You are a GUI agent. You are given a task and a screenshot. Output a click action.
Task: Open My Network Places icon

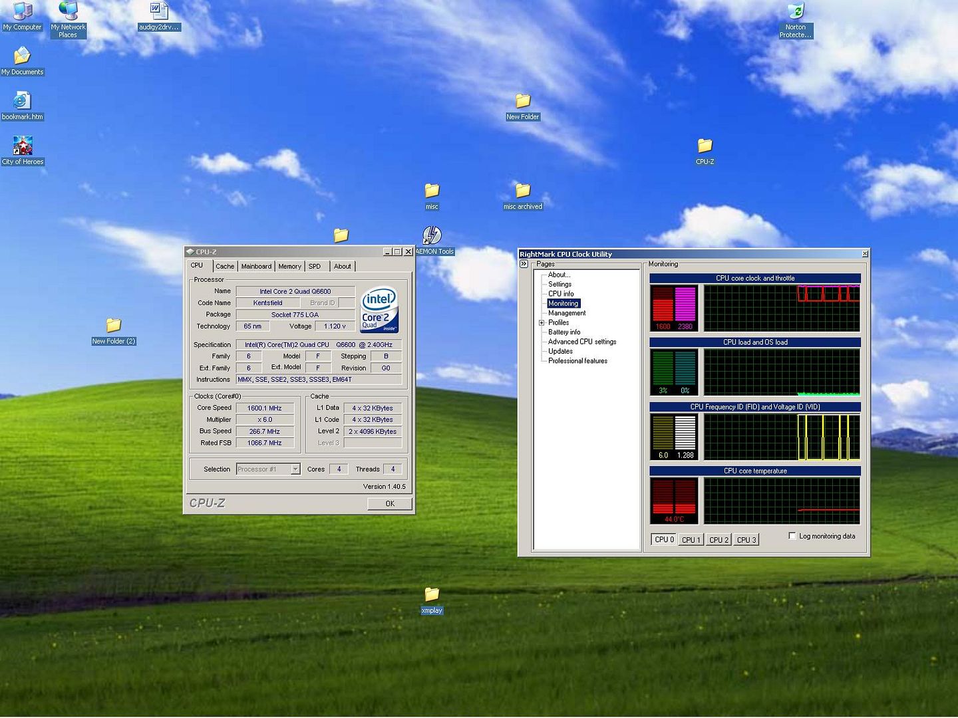click(68, 12)
